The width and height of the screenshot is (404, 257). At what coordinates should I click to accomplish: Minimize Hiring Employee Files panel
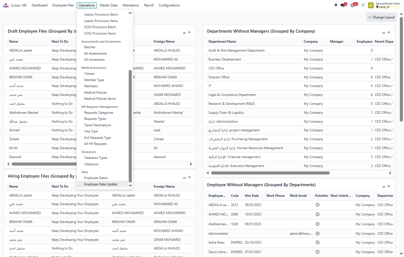[x=184, y=178]
